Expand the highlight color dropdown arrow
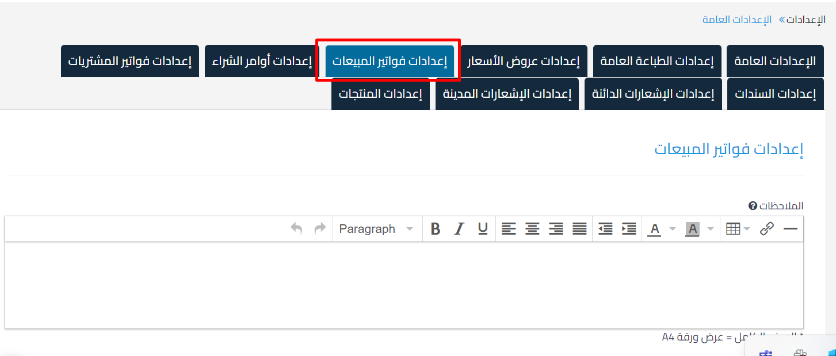Image resolution: width=836 pixels, height=356 pixels. [x=710, y=228]
